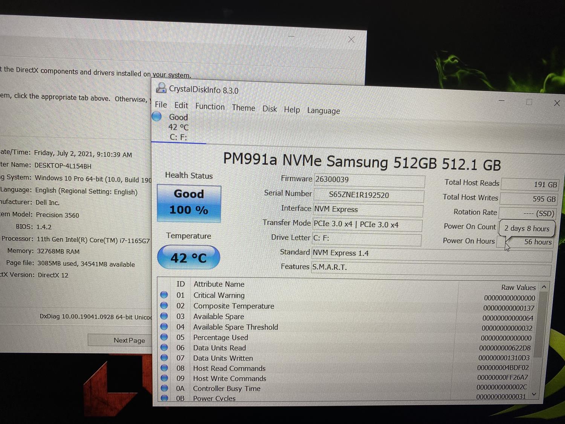Click status icon for Percentage Used row
The image size is (565, 424).
164,337
